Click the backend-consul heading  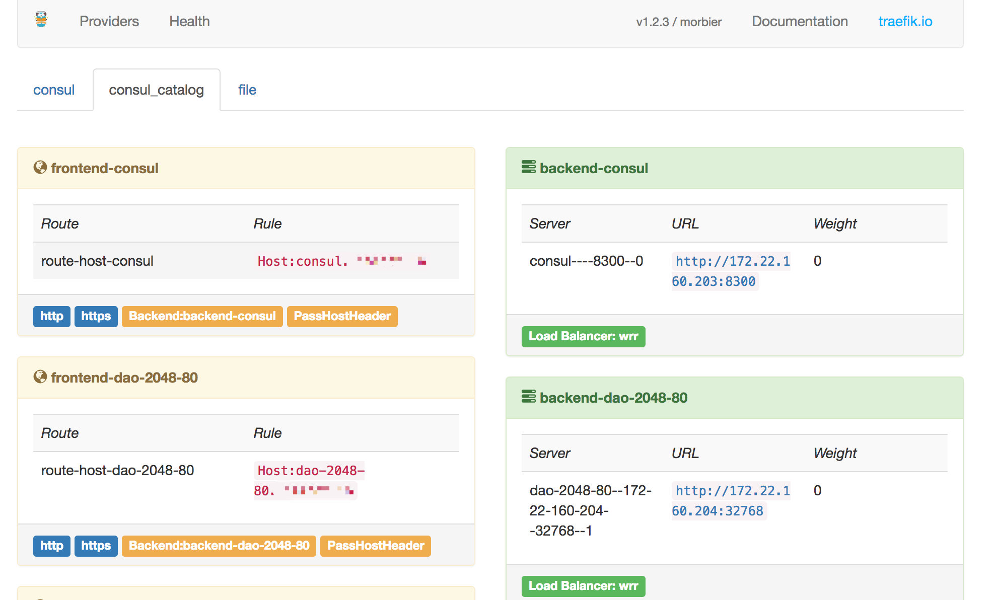pos(594,168)
